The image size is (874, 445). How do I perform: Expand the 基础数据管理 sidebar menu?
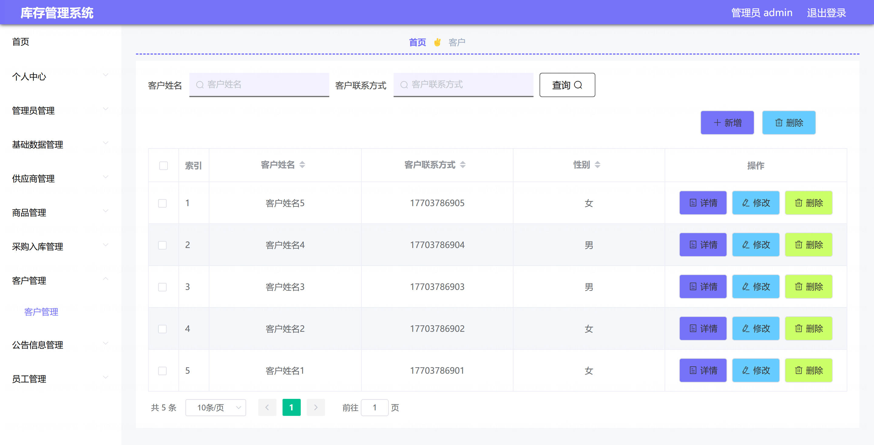pos(60,144)
